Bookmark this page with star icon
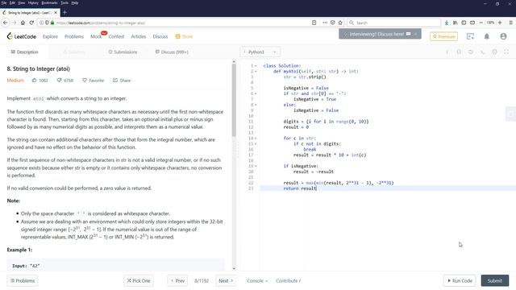Screen dimensions: 516x290 (x=340, y=23)
